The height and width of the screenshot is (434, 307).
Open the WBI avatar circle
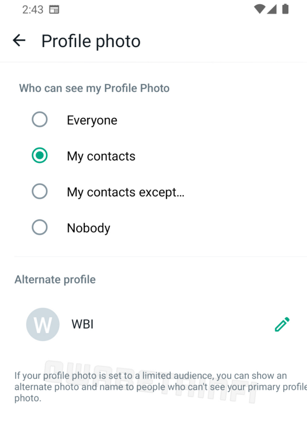pos(43,324)
